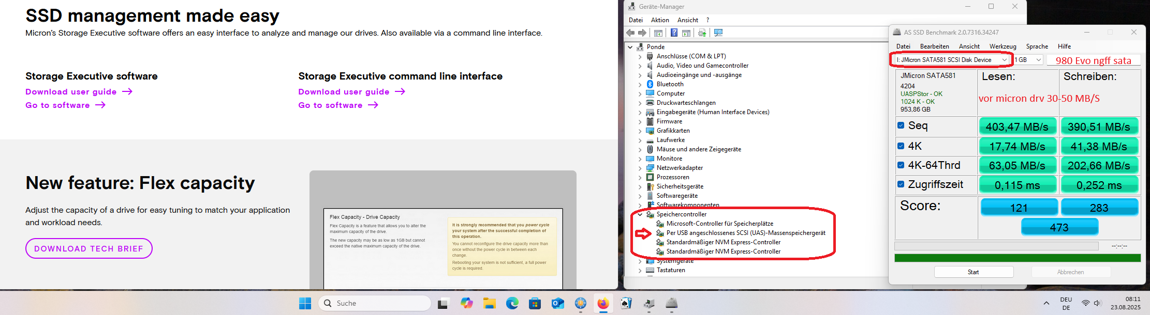The height and width of the screenshot is (315, 1150).
Task: Click the scan for hardware changes monitor icon
Action: pyautogui.click(x=718, y=33)
